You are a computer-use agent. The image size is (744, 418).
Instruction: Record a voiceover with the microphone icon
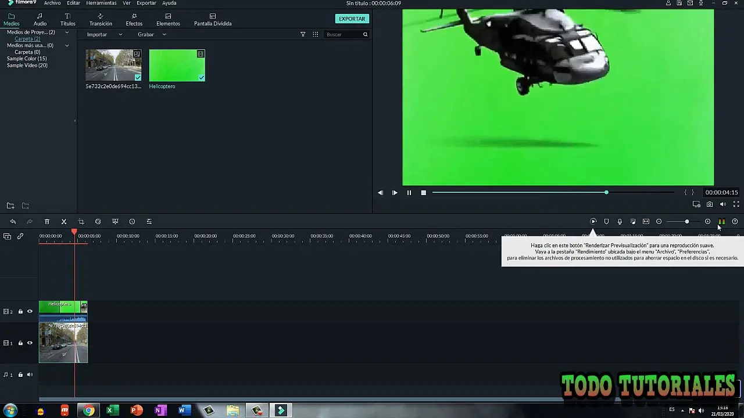[x=620, y=222]
